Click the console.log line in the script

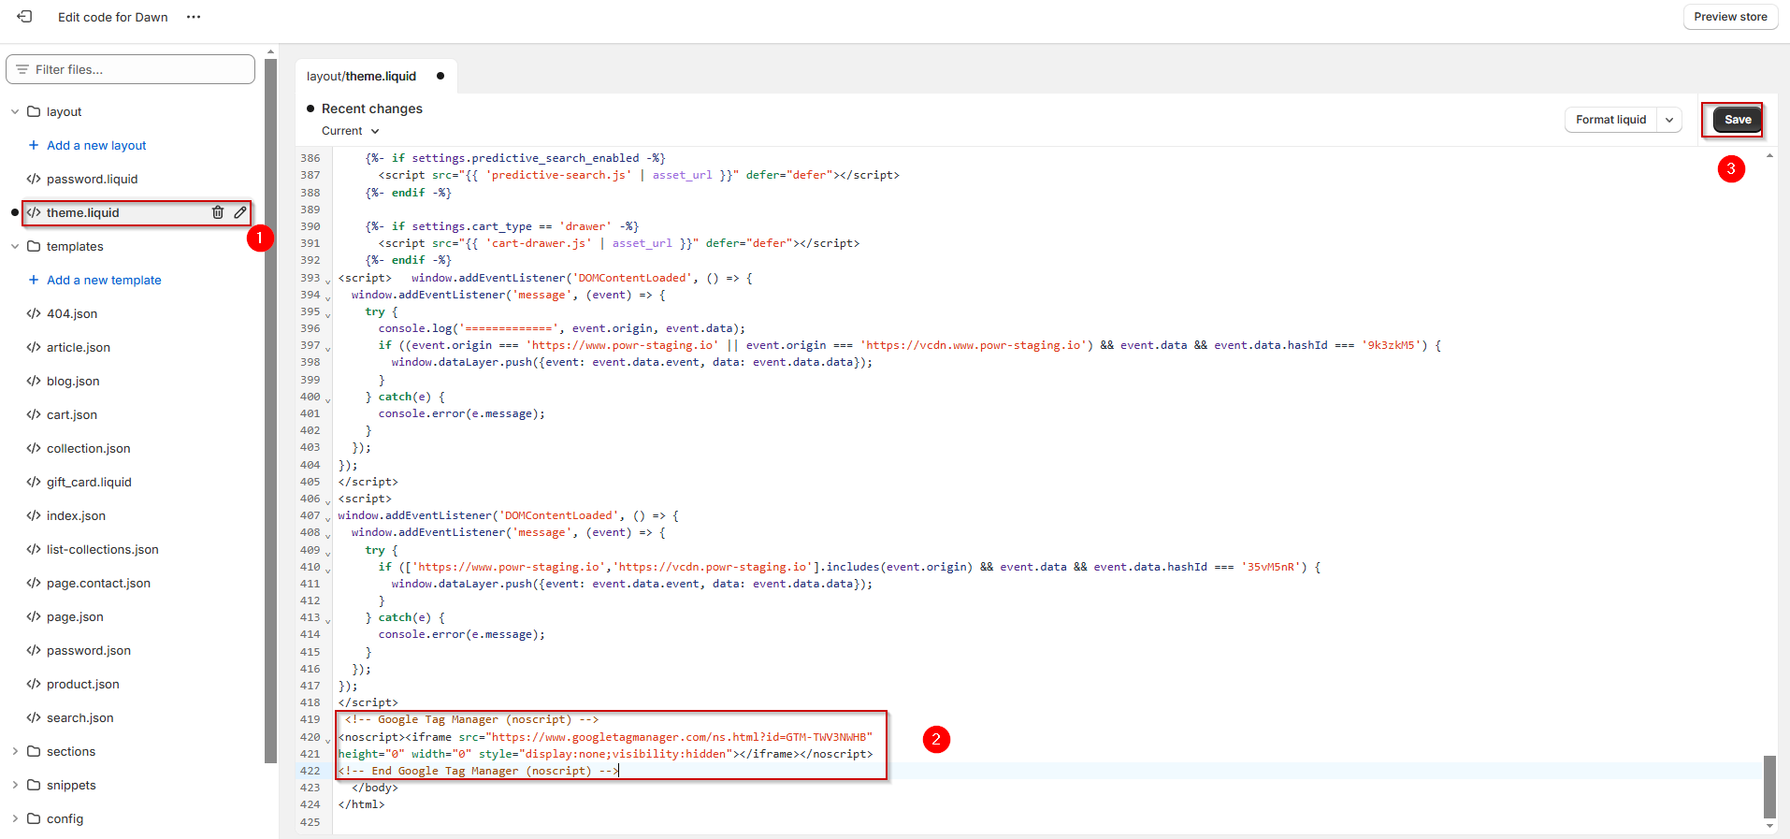click(561, 328)
